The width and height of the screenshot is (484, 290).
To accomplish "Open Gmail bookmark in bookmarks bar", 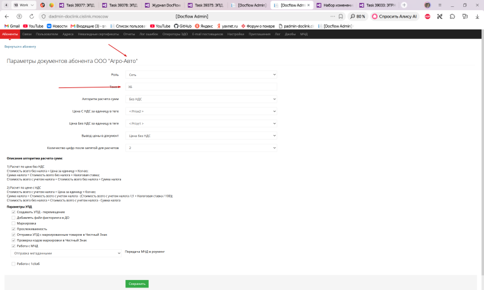I will (12, 26).
